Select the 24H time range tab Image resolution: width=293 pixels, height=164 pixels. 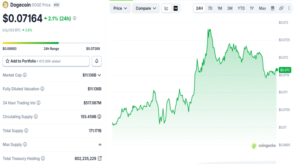pyautogui.click(x=200, y=8)
